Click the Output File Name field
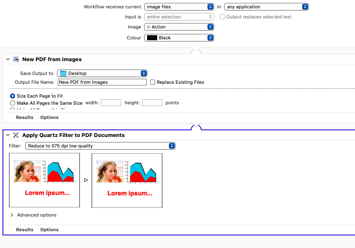The image size is (355, 248). point(102,82)
